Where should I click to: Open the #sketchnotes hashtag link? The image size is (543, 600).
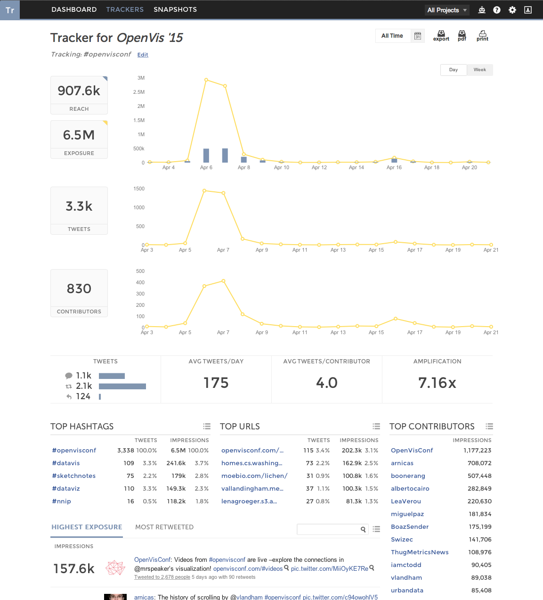74,476
